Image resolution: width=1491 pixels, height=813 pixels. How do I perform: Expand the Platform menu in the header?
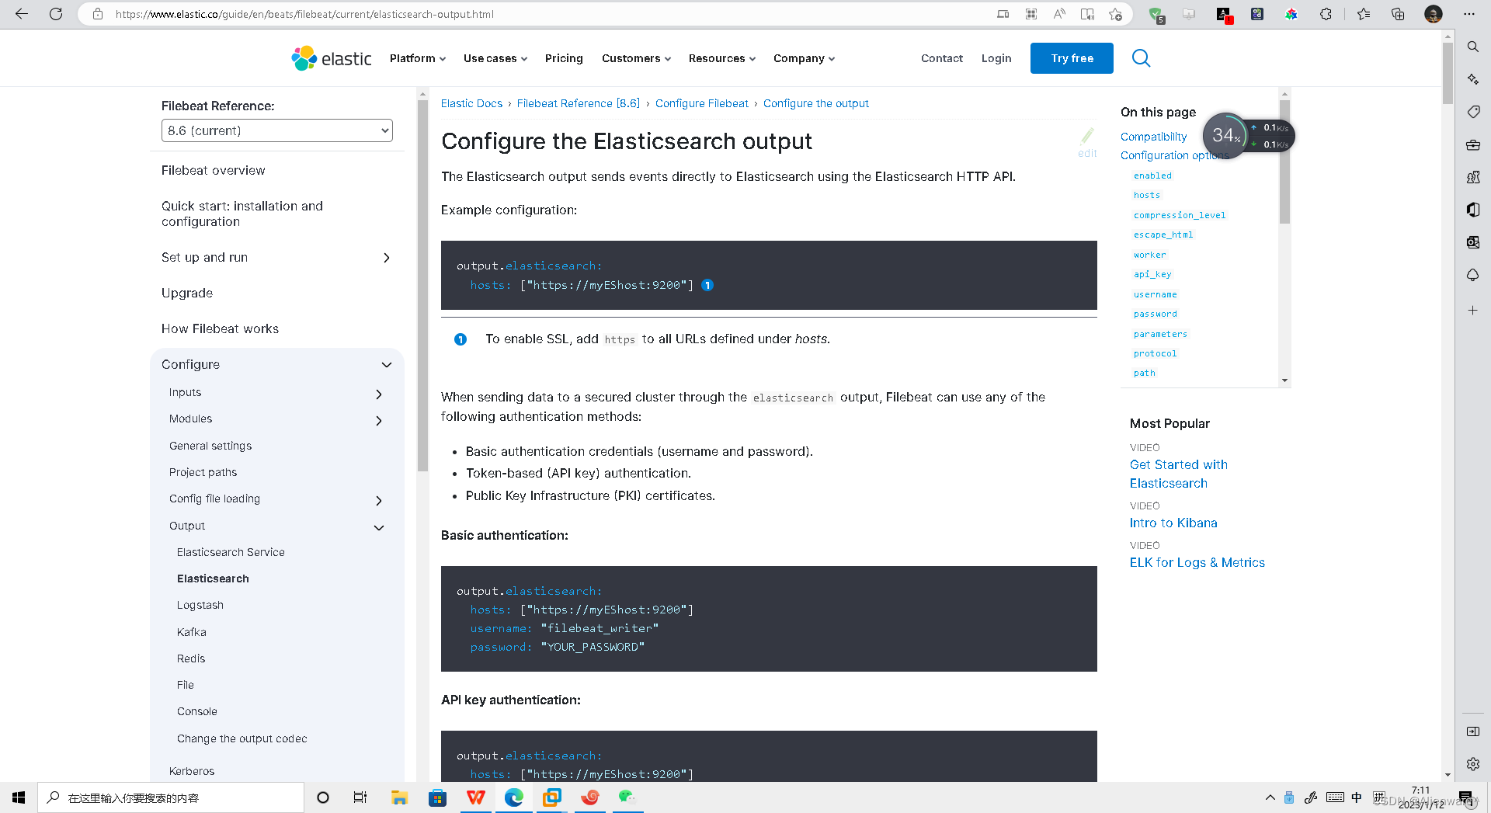418,58
